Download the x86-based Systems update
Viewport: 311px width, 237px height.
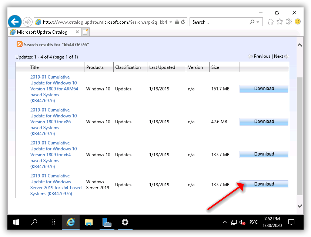[x=264, y=121]
